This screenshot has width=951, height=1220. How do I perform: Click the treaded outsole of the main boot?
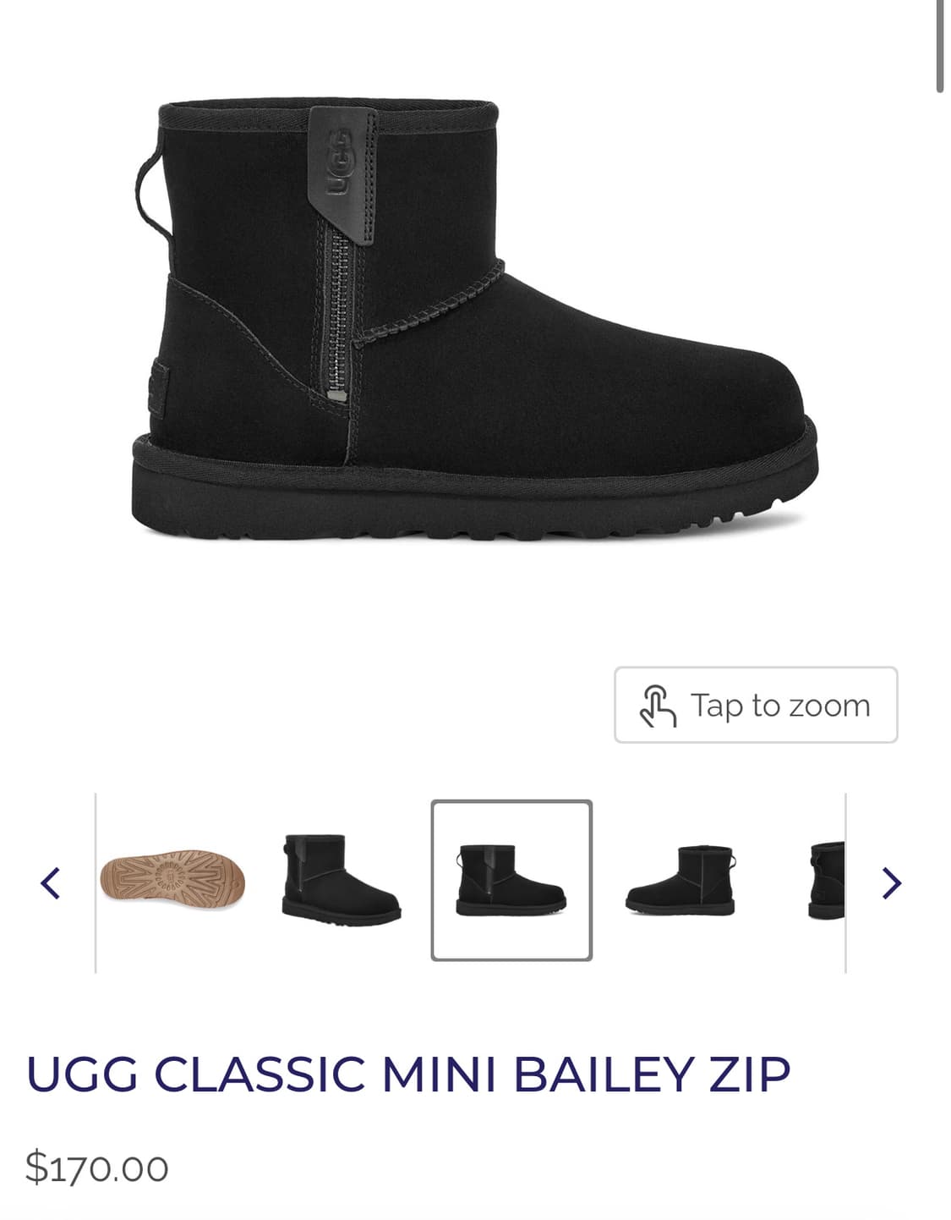(473, 499)
